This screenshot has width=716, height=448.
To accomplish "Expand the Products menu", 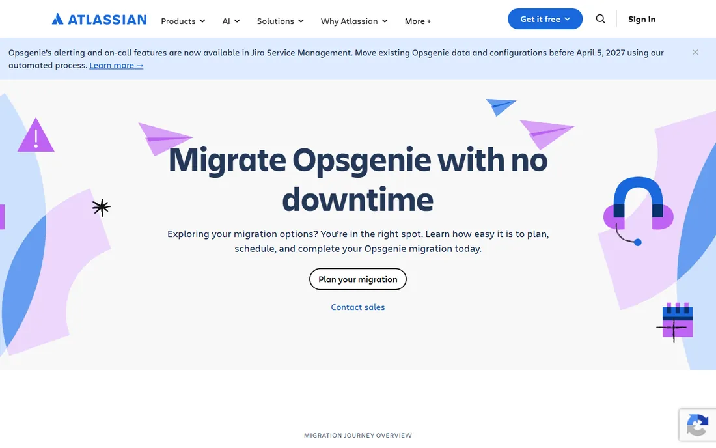I will pyautogui.click(x=183, y=21).
